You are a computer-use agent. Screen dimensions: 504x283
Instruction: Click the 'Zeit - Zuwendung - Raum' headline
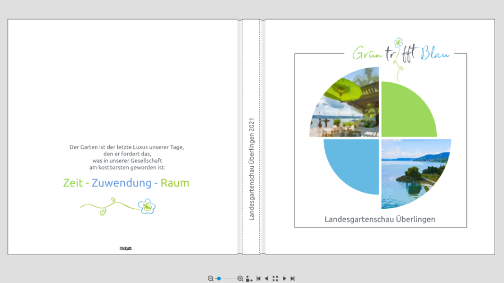point(126,183)
